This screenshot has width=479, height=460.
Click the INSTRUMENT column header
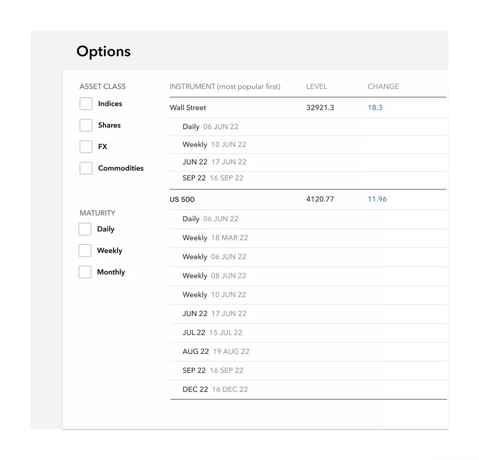[225, 86]
